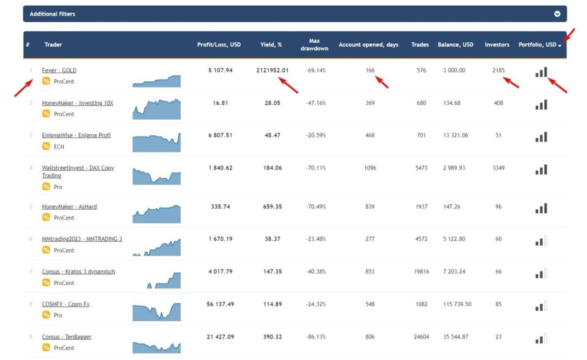587x360 pixels.
Task: Open the Consus - TenBagger chart thumbnail
Action: click(157, 347)
